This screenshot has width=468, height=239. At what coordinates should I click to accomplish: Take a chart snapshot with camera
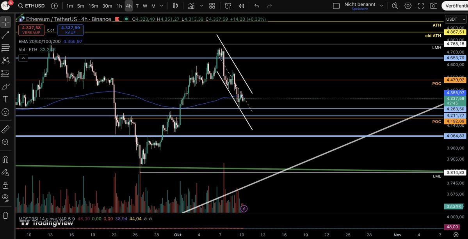tap(434, 6)
